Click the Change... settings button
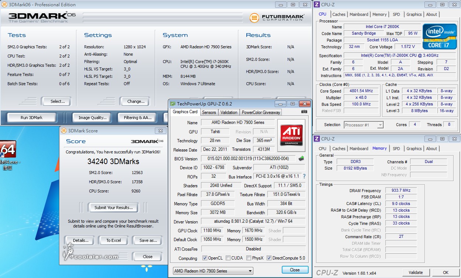Screen dimensions: 461x278 coord(136,101)
